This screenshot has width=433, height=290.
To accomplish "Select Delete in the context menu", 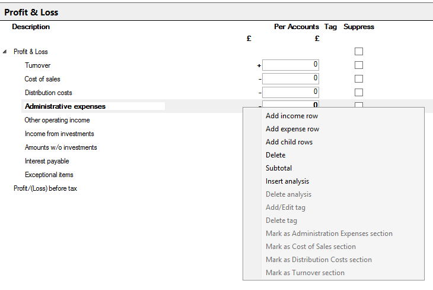I will point(276,155).
